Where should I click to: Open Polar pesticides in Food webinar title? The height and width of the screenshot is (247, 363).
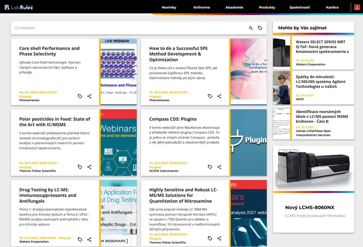tap(55, 122)
